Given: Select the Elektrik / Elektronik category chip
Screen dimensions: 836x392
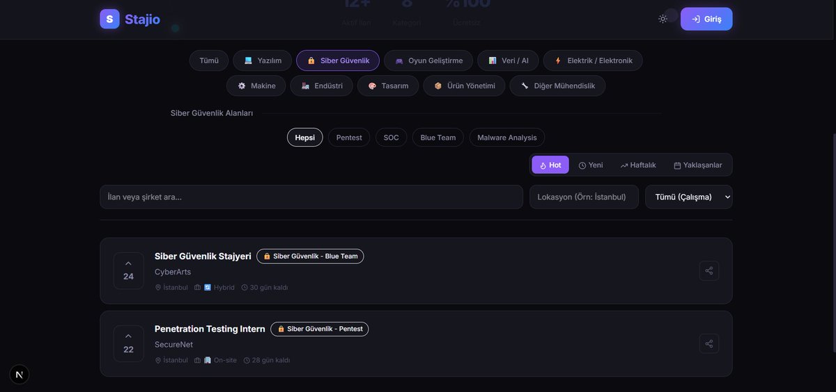Looking at the screenshot, I should [593, 60].
